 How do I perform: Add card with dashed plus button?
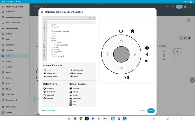pos(177,52)
